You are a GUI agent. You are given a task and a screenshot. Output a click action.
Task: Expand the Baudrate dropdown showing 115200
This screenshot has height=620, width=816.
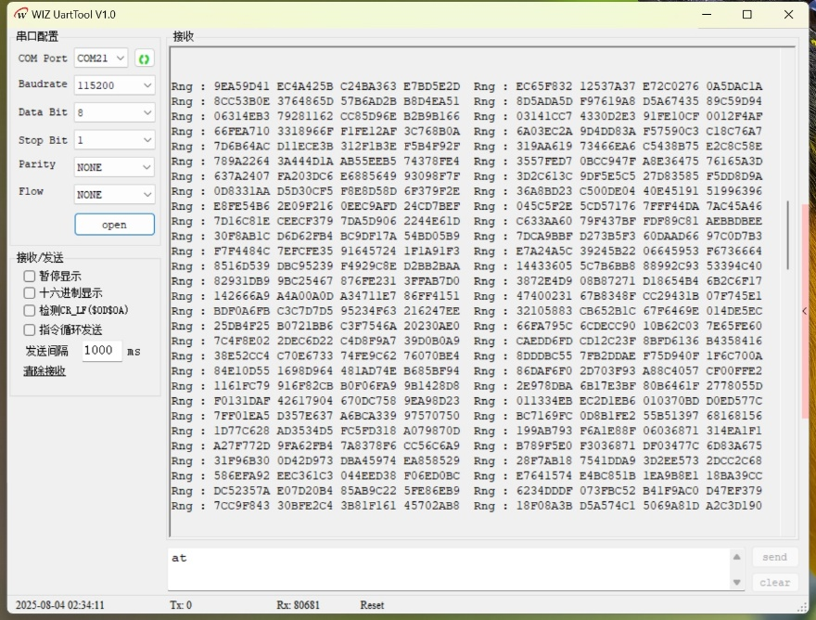(x=114, y=85)
